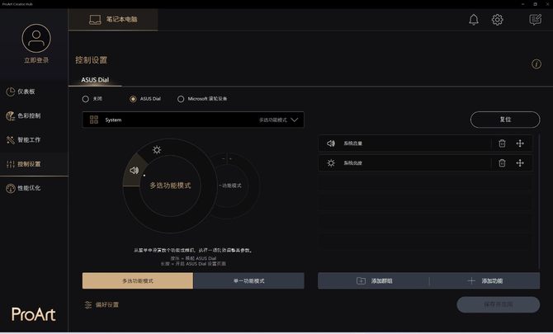Click the 复位 reset button

point(505,120)
